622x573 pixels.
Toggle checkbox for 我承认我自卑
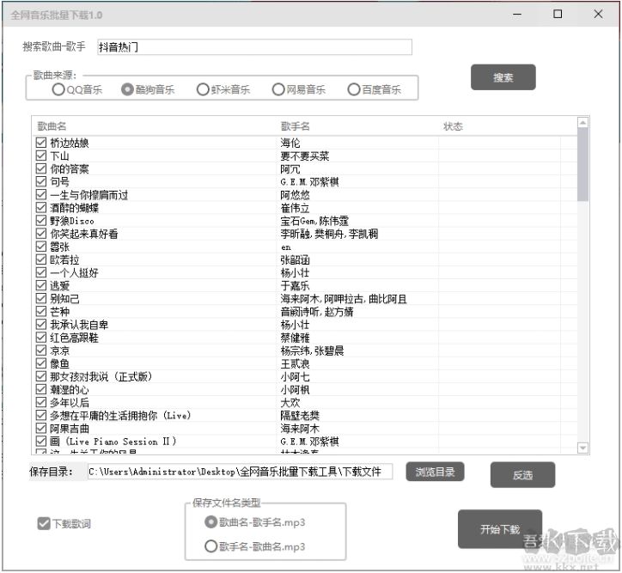(41, 325)
